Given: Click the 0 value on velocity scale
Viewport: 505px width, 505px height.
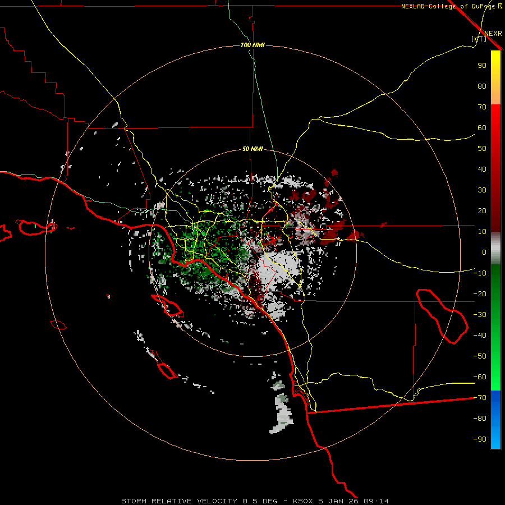Looking at the screenshot, I should point(484,252).
